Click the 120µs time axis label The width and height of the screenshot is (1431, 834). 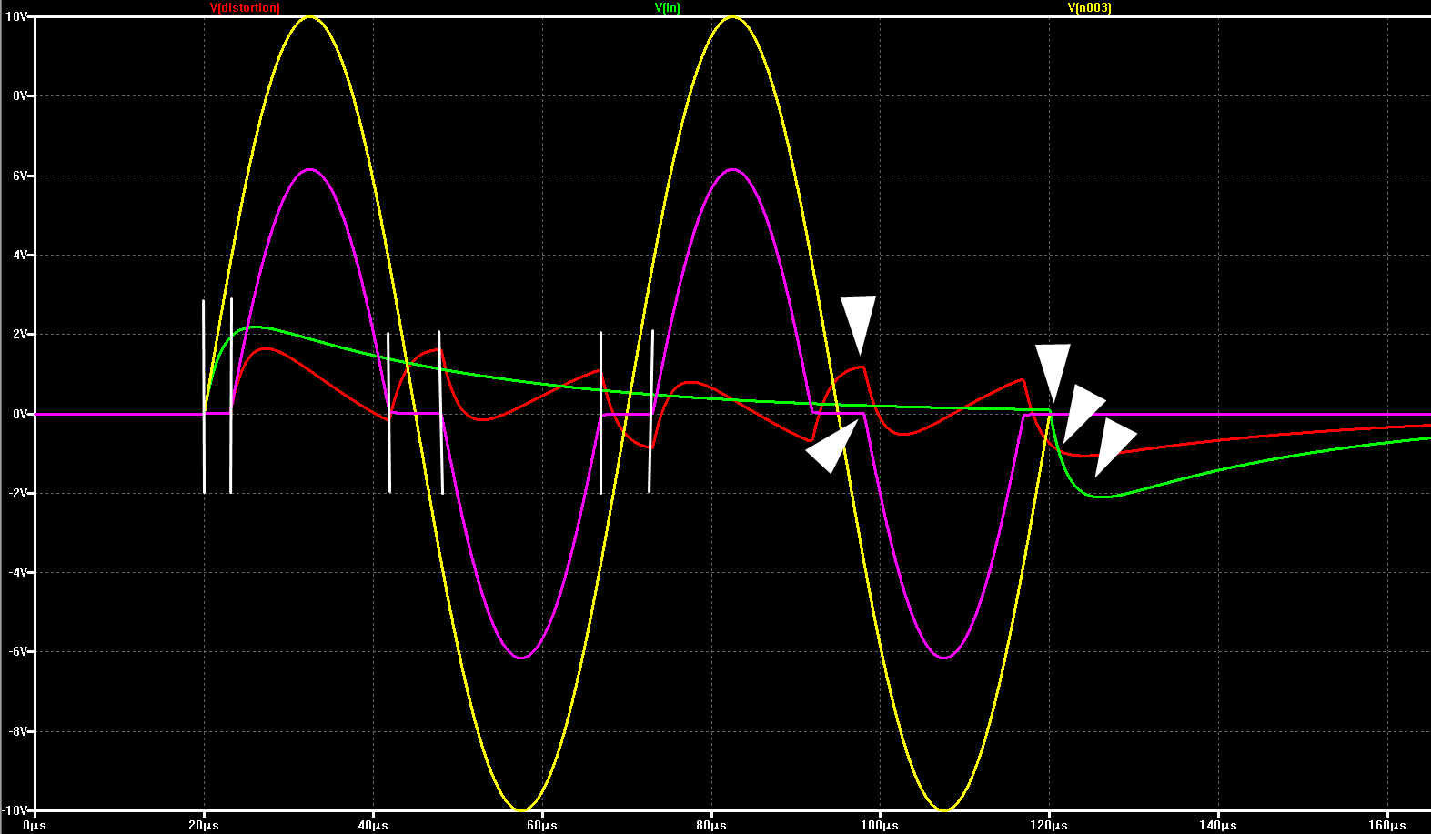[1049, 826]
